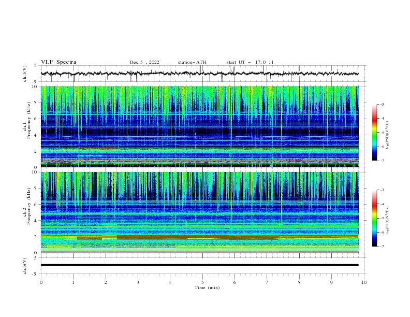This screenshot has width=410, height=317.
Task: Click the ch.1 frequency axis '4' tick label
Action: coord(37,135)
